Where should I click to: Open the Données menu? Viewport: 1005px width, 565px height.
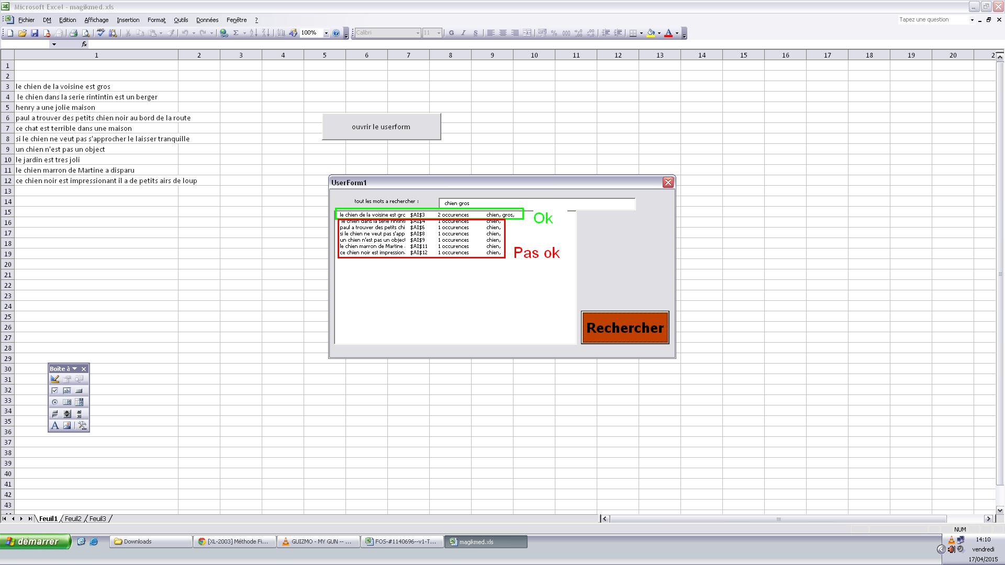207,20
